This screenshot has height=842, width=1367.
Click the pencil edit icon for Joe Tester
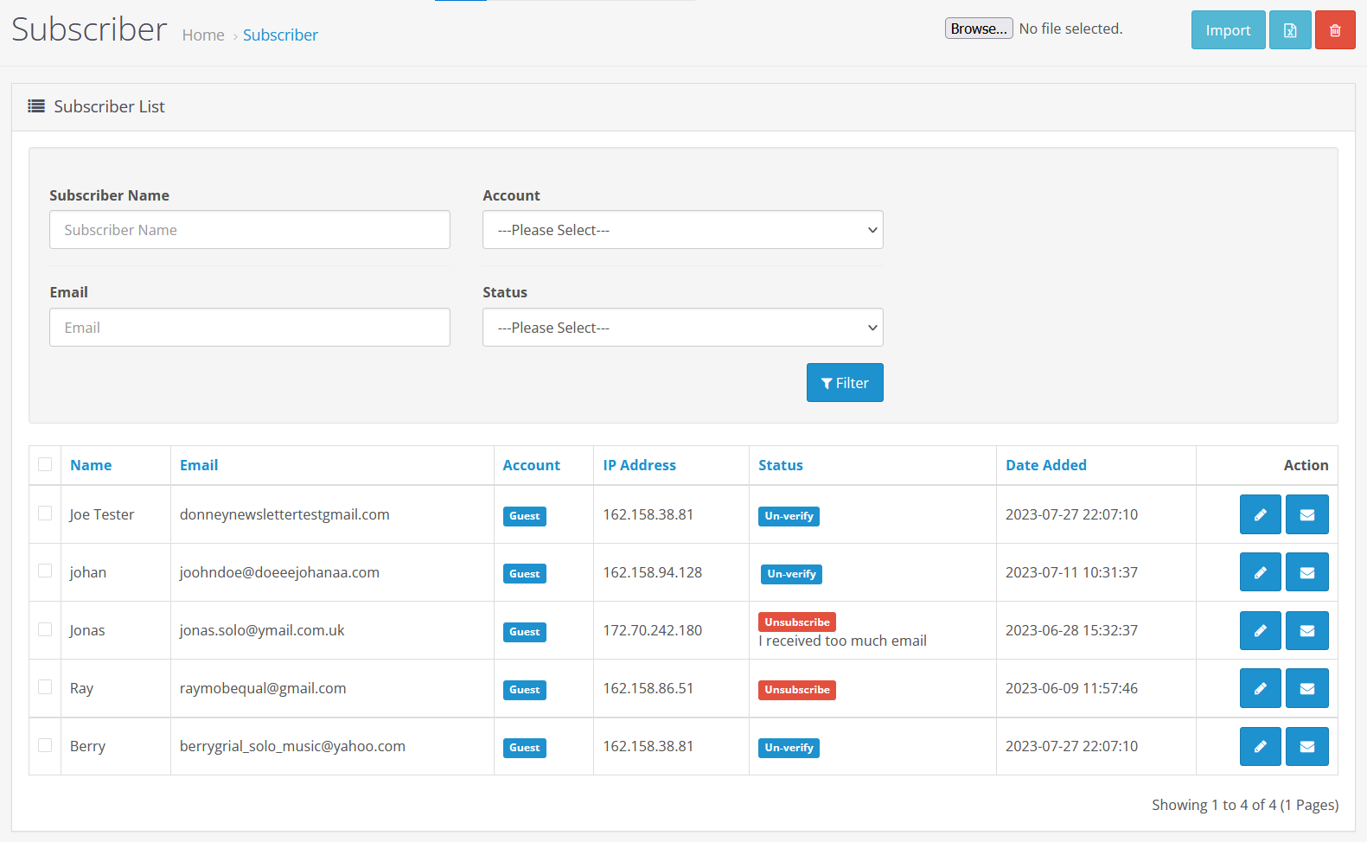pyautogui.click(x=1260, y=514)
